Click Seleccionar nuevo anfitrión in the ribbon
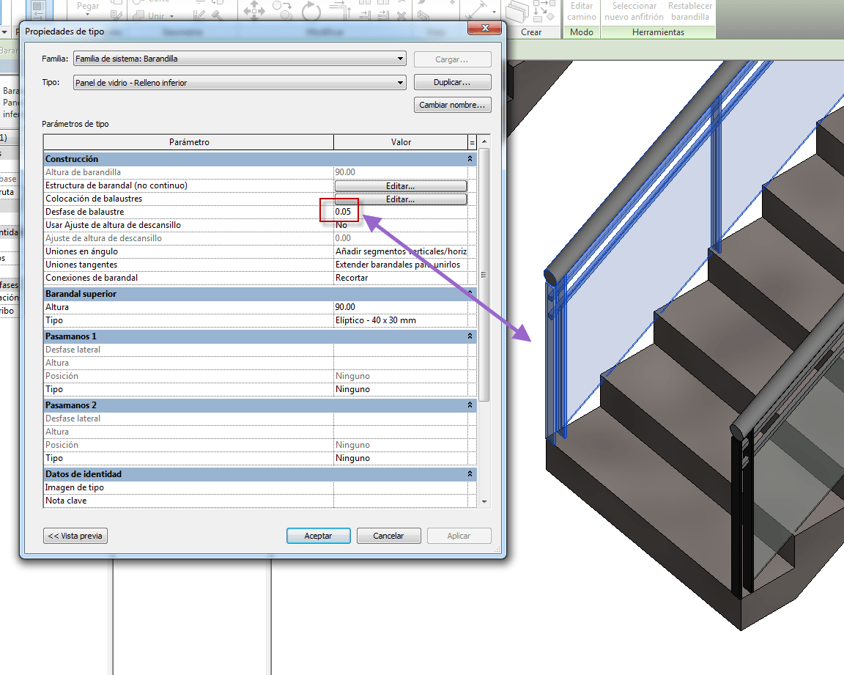Screen dimensions: 844x675 [634, 11]
